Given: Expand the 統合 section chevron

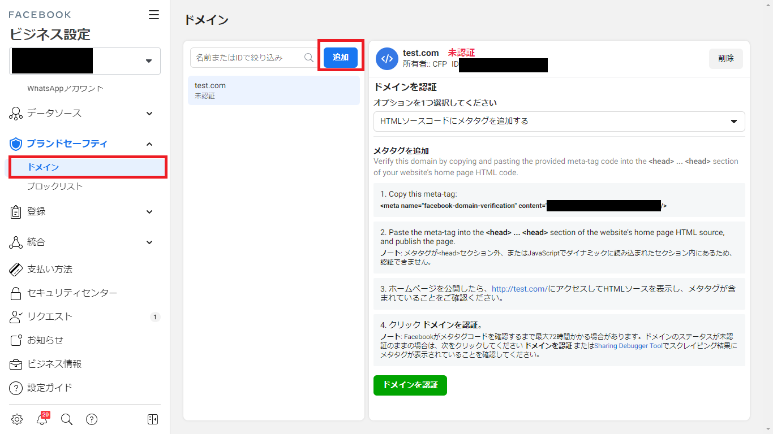Looking at the screenshot, I should [149, 242].
